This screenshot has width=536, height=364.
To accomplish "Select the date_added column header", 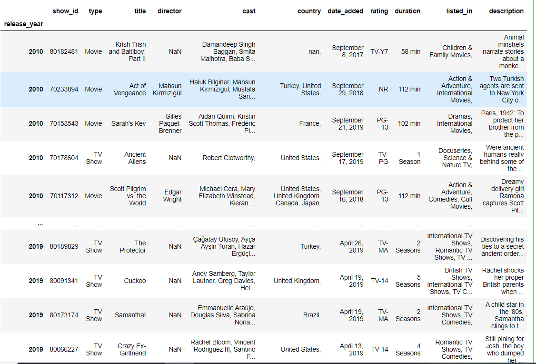I will (x=345, y=11).
